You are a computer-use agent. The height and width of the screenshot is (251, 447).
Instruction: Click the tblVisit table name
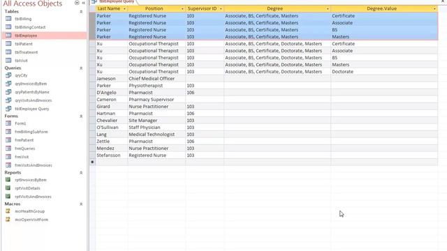click(x=22, y=61)
